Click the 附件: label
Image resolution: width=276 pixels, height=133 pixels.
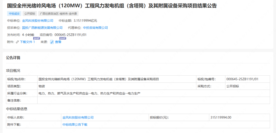11,42
